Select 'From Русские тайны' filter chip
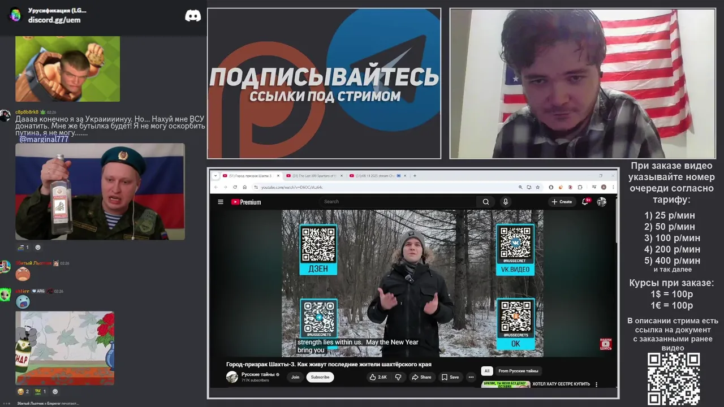Viewport: 724px width, 407px height. (x=518, y=371)
